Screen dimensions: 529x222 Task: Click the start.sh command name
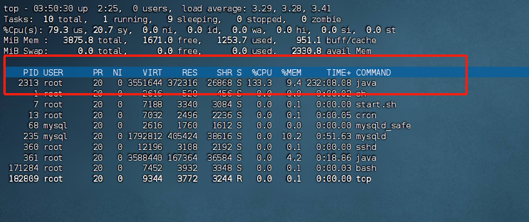pyautogui.click(x=376, y=104)
